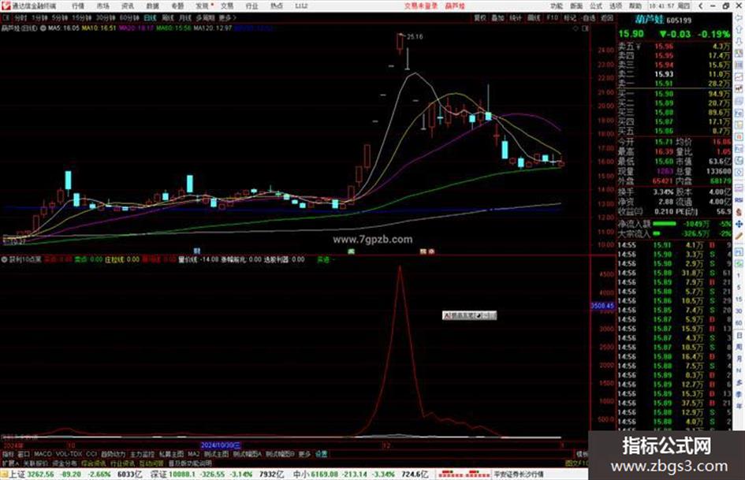Click the square window icon above the price axis
The height and width of the screenshot is (480, 745).
585,28
